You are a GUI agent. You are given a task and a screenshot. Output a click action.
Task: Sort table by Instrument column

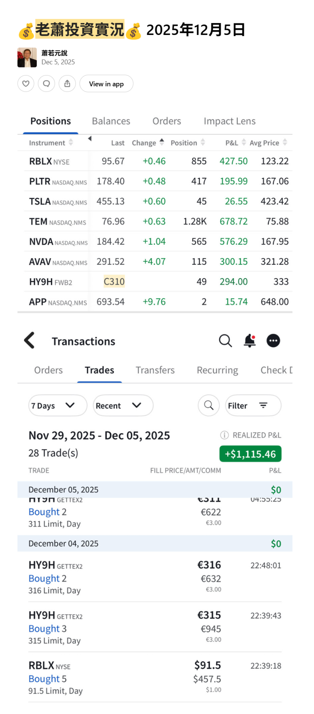[x=51, y=143]
